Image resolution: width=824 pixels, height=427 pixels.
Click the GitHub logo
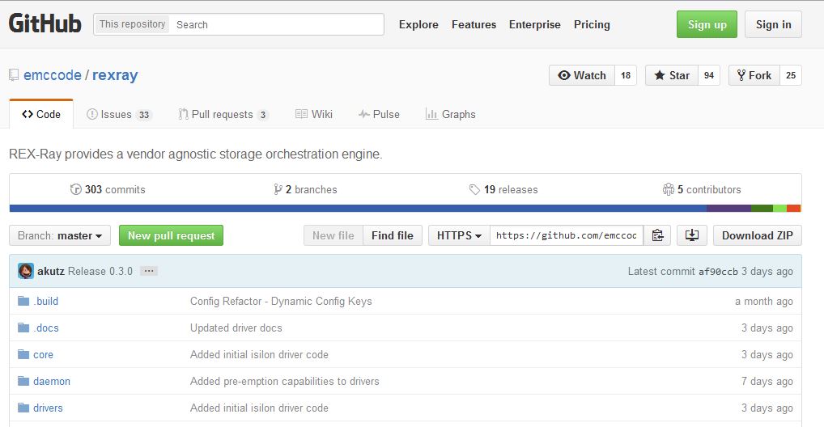(x=45, y=23)
